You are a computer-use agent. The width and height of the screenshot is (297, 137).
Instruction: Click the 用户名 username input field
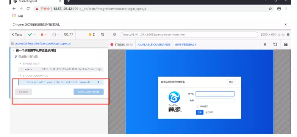(x=215, y=94)
